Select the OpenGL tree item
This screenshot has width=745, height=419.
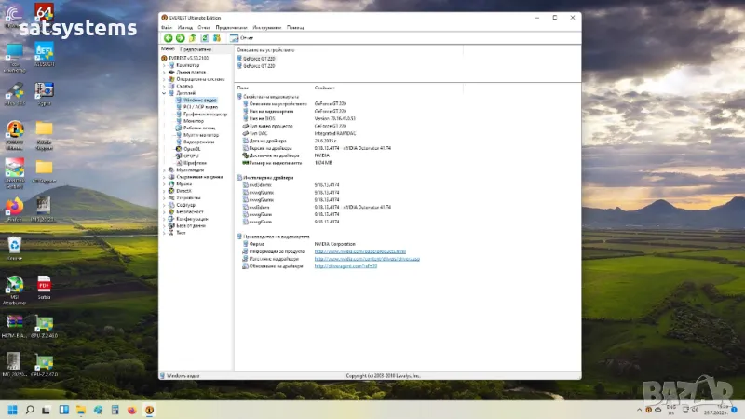[192, 149]
